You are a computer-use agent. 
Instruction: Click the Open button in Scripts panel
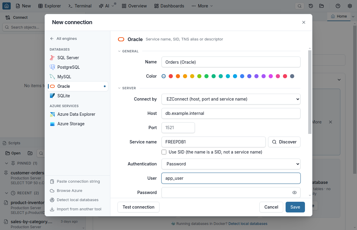(x=13, y=153)
